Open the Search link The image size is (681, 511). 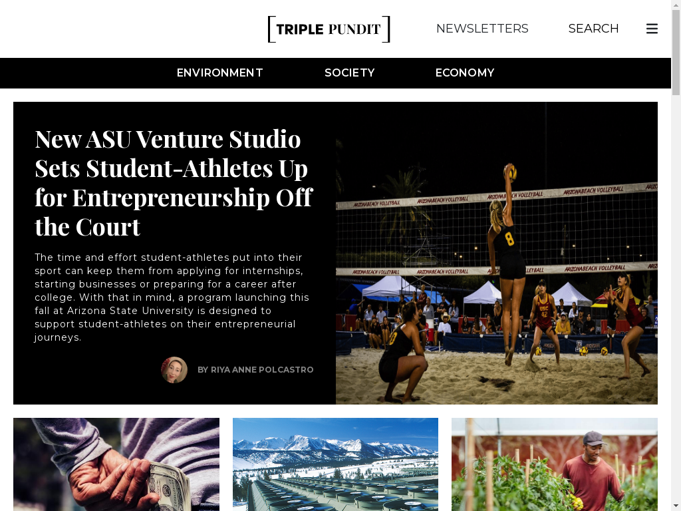coord(593,29)
